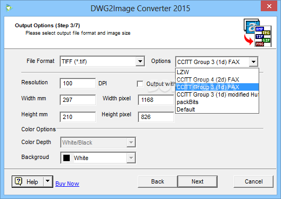
Task: Open the Buy Now link
Action: point(67,184)
